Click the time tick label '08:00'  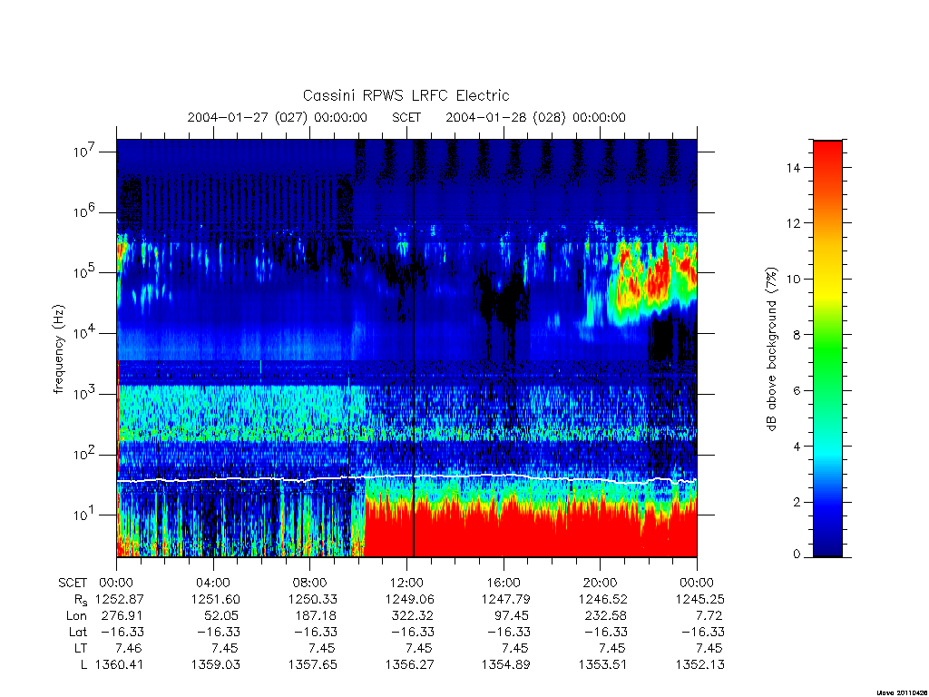(x=310, y=583)
